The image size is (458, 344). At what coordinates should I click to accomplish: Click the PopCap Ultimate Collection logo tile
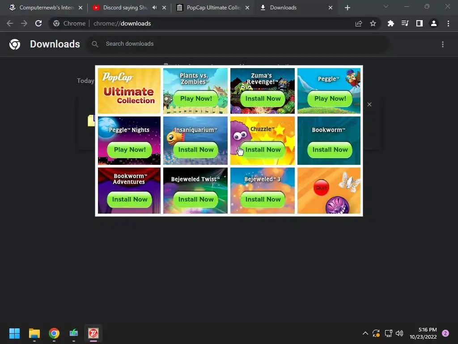[129, 90]
